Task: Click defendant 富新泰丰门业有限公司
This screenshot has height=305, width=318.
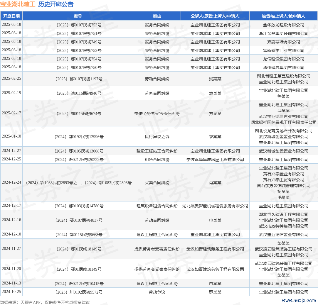Action: tap(284, 50)
